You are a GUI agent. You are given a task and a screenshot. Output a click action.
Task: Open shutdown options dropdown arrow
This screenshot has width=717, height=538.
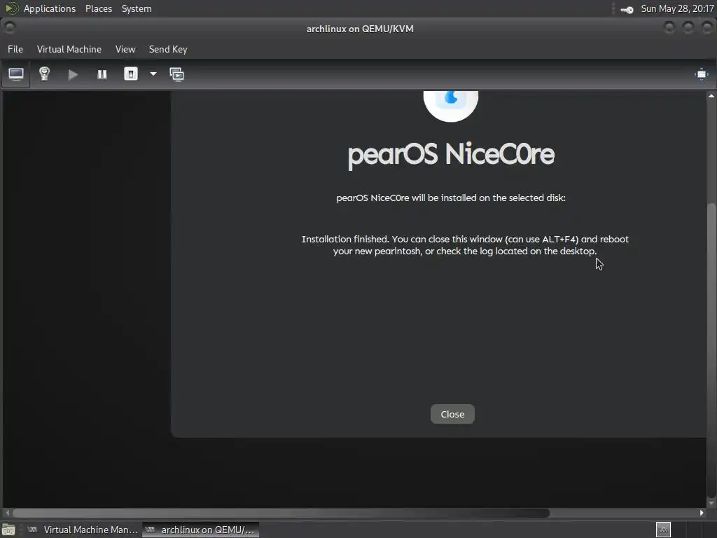(153, 74)
